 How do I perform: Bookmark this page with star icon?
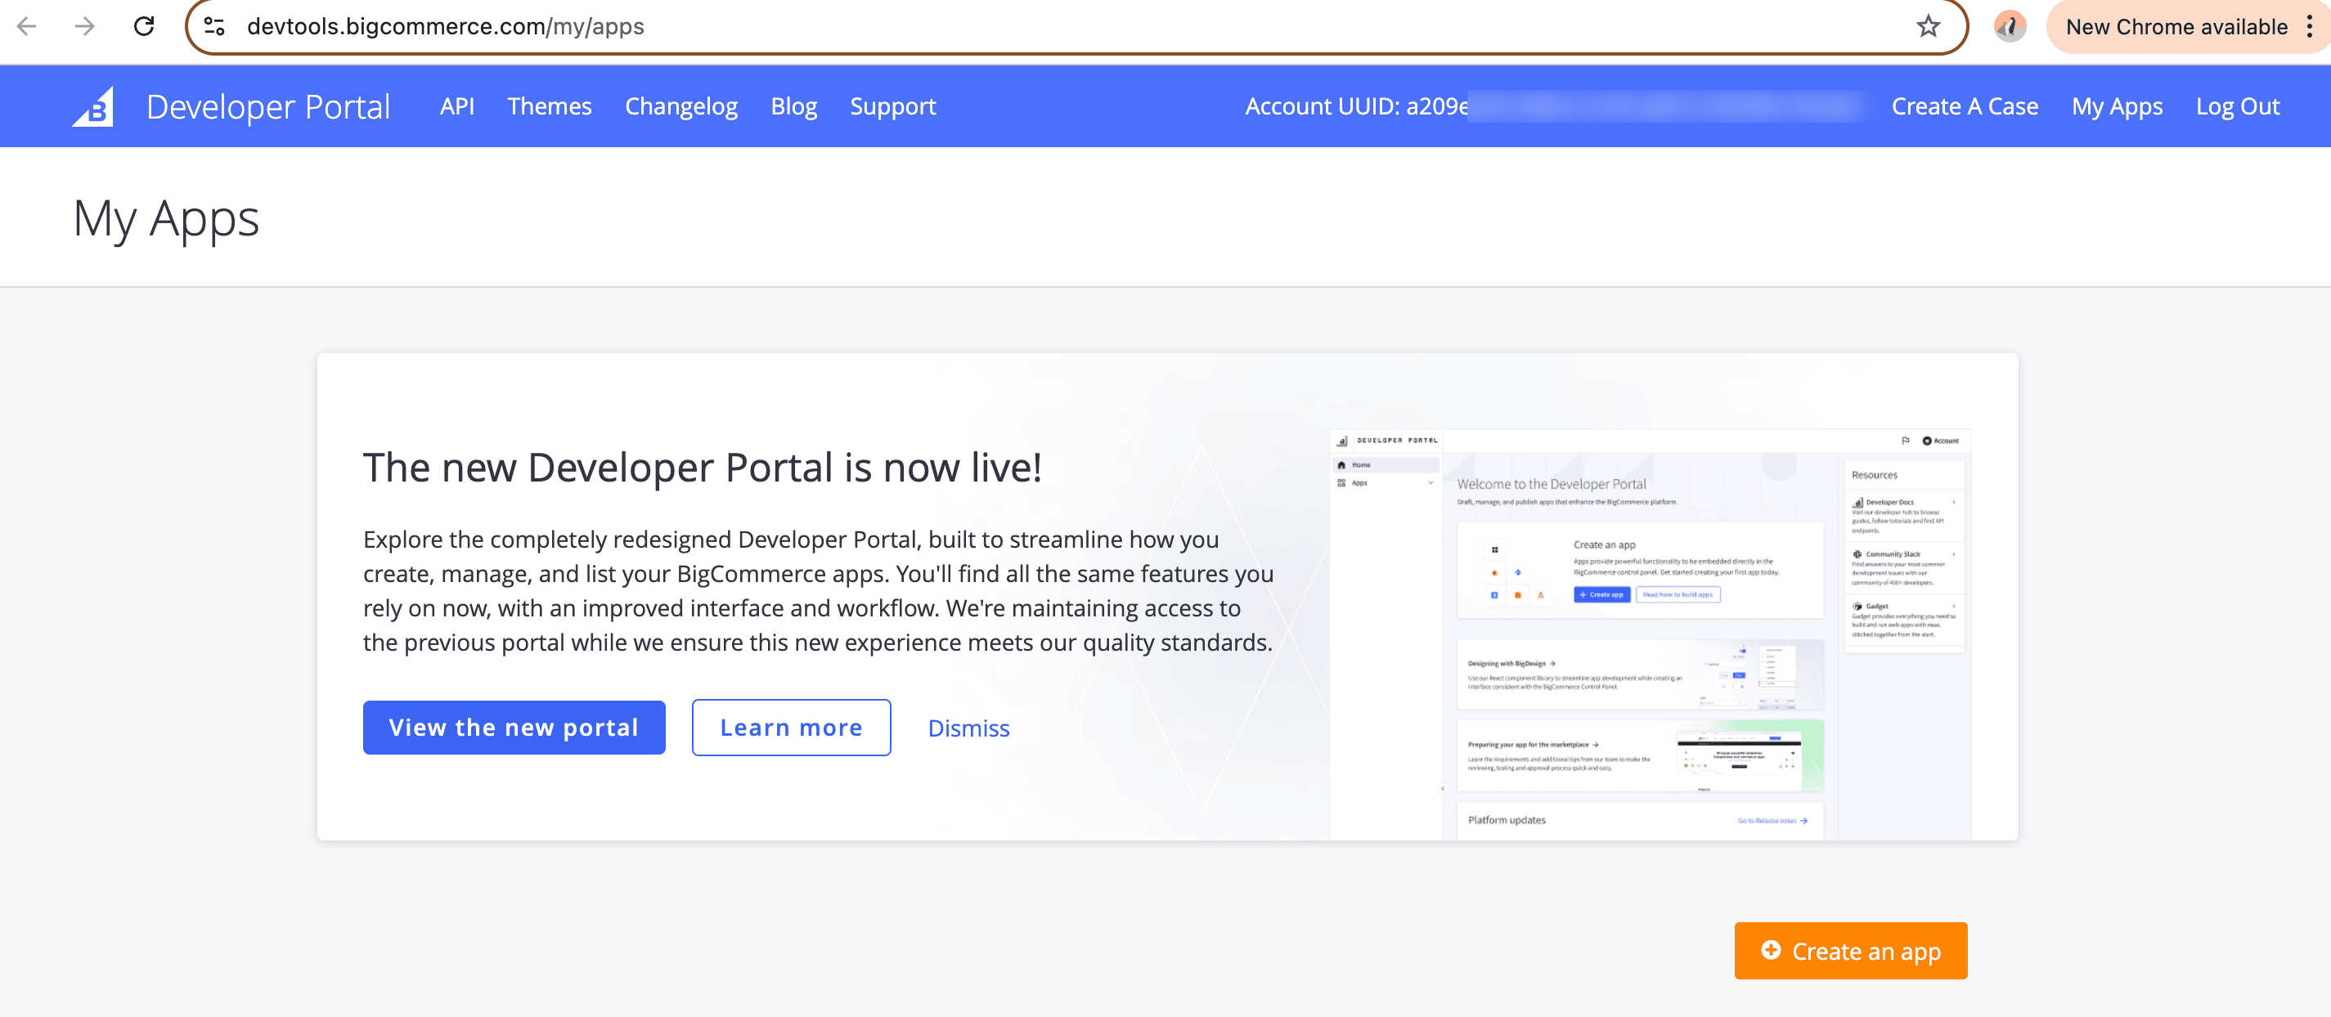[1928, 26]
